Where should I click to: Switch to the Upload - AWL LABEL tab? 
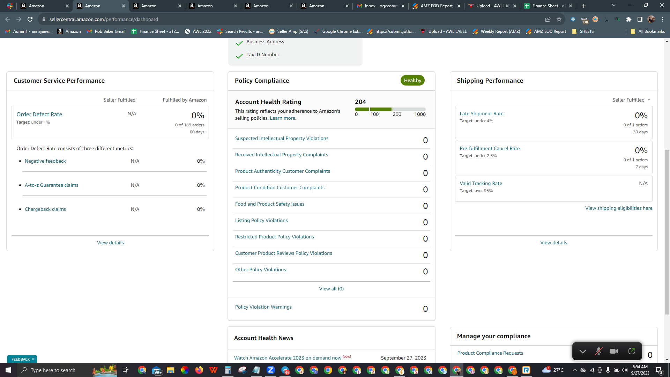[492, 6]
